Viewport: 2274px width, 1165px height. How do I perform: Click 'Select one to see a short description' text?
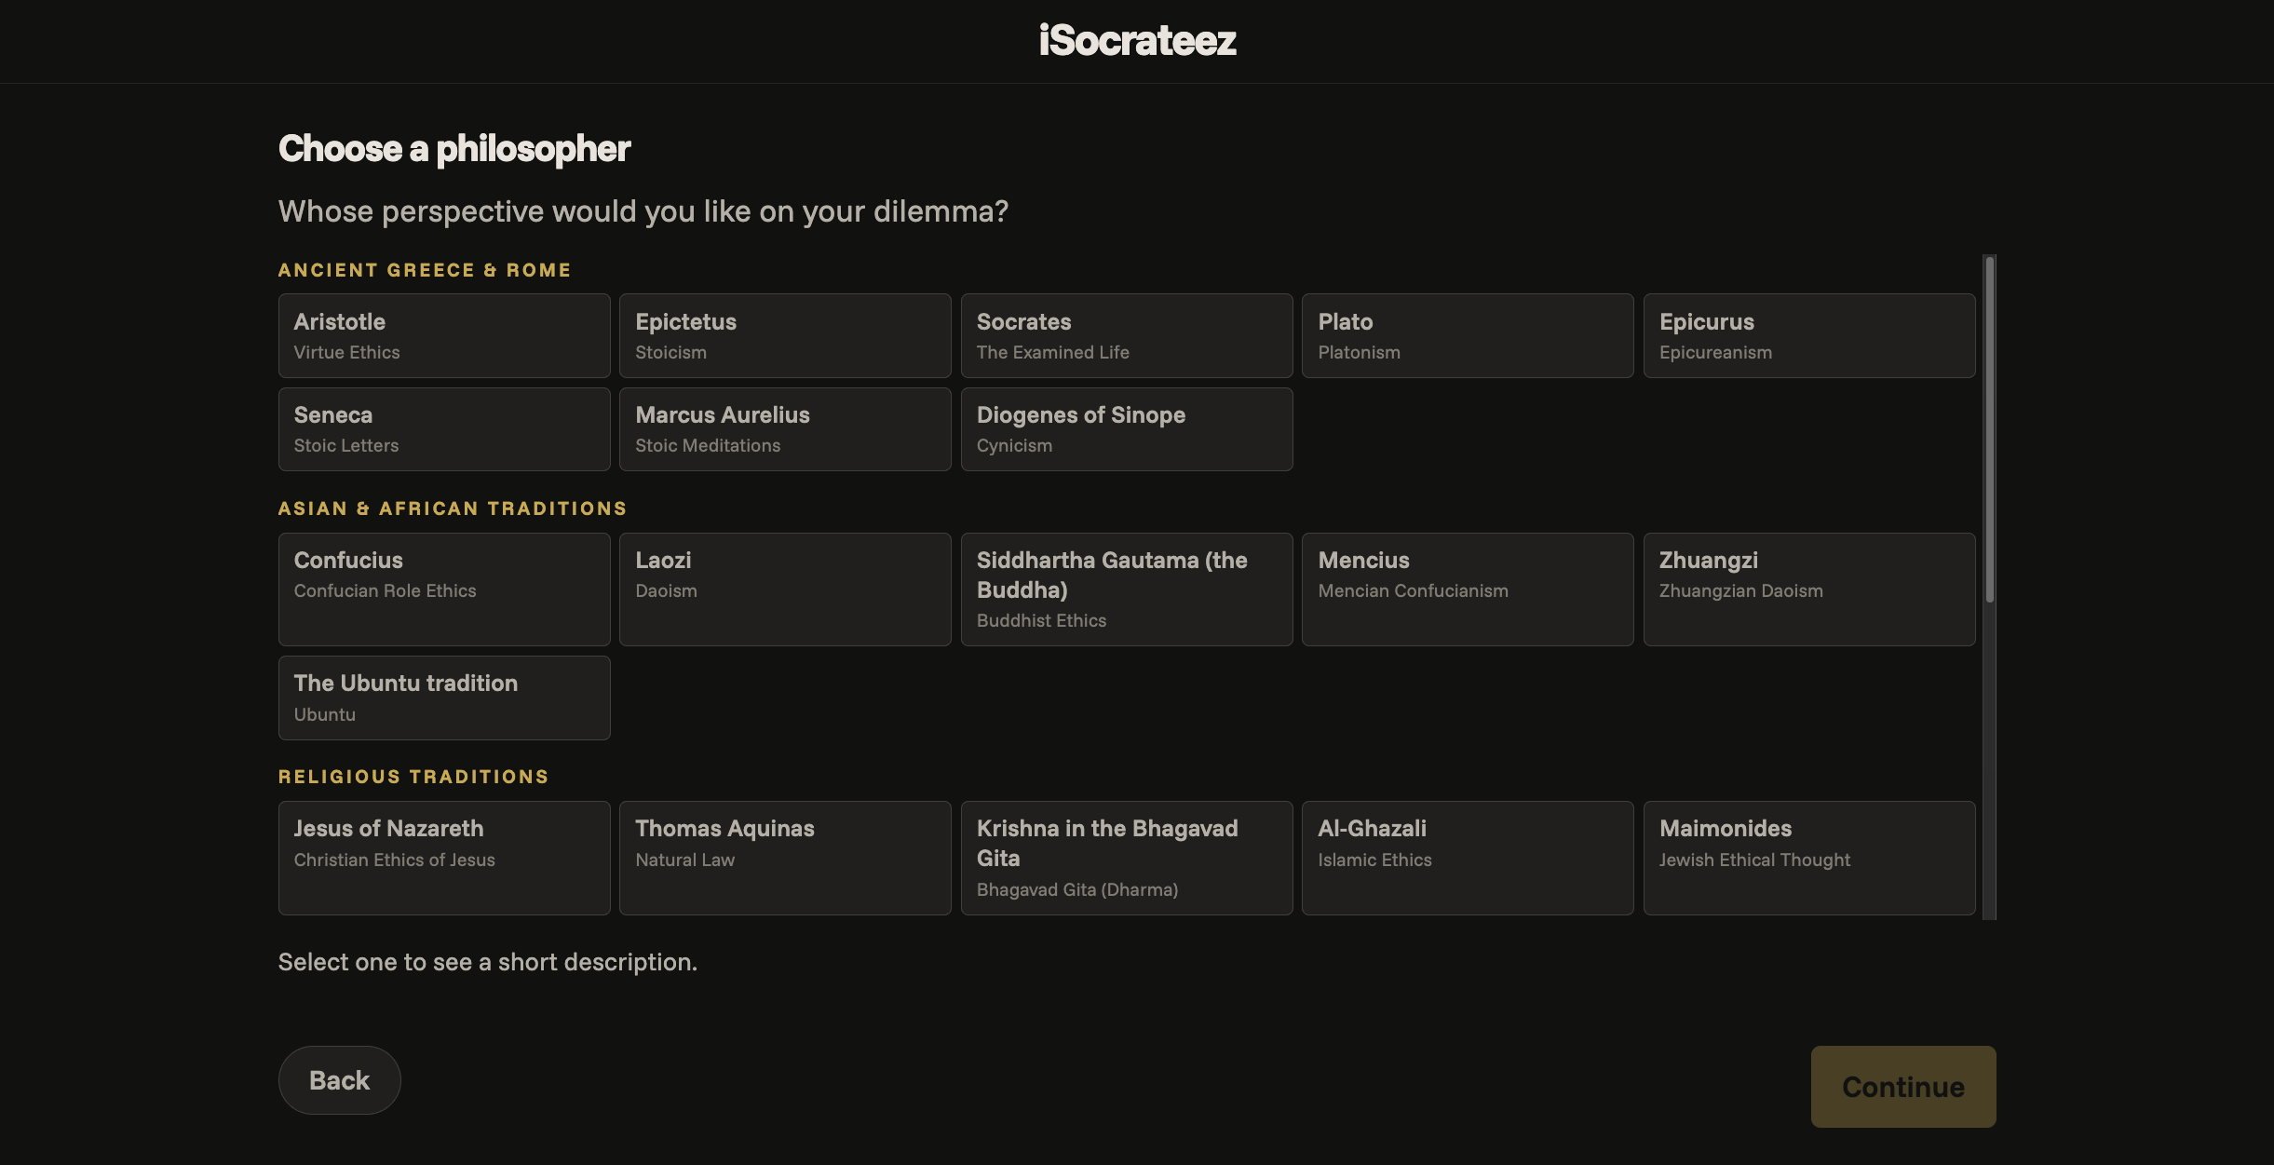(488, 962)
